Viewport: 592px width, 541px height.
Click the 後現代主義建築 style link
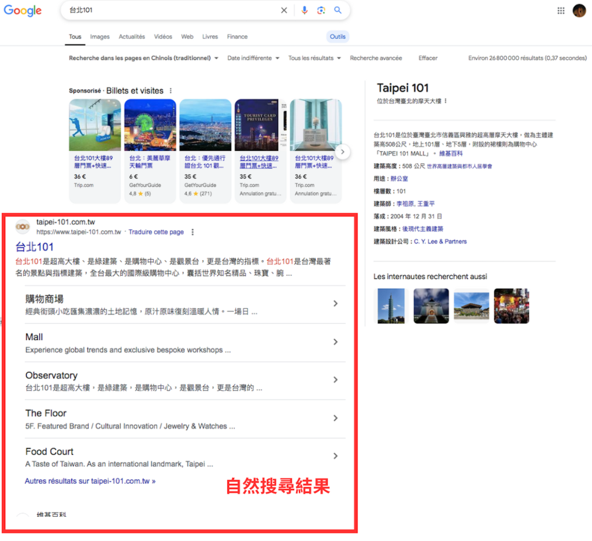pyautogui.click(x=423, y=229)
